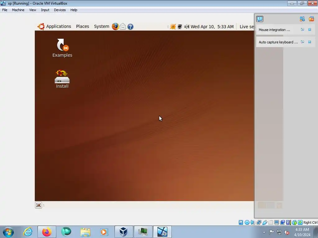
Task: Select the Install desktop icon
Action: (62, 79)
